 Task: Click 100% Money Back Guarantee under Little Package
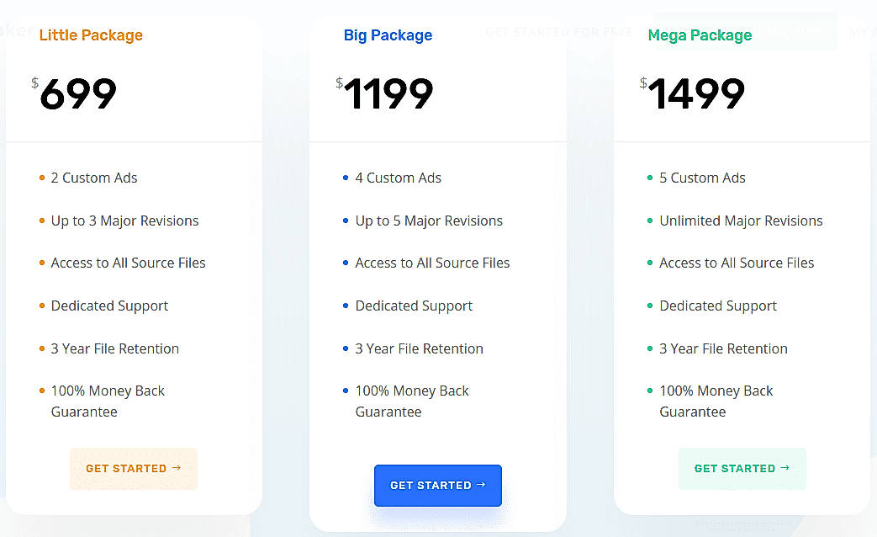[108, 401]
